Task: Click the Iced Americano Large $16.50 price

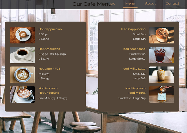Action: [x=137, y=59]
